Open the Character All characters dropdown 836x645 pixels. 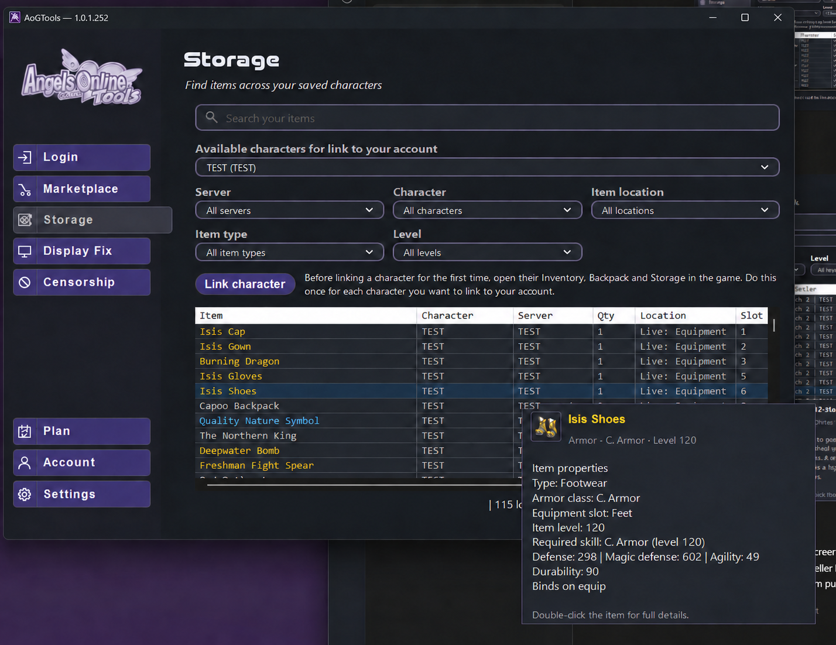487,210
